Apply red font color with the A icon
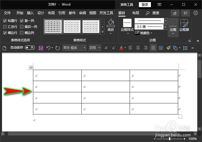The width and height of the screenshot is (202, 142). 121,48
